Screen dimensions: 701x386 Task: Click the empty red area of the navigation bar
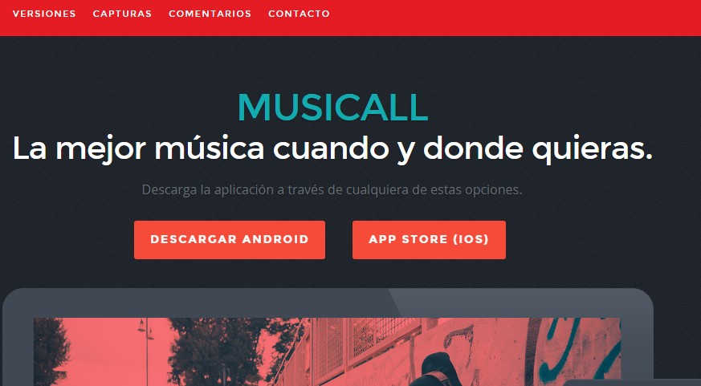(x=514, y=18)
